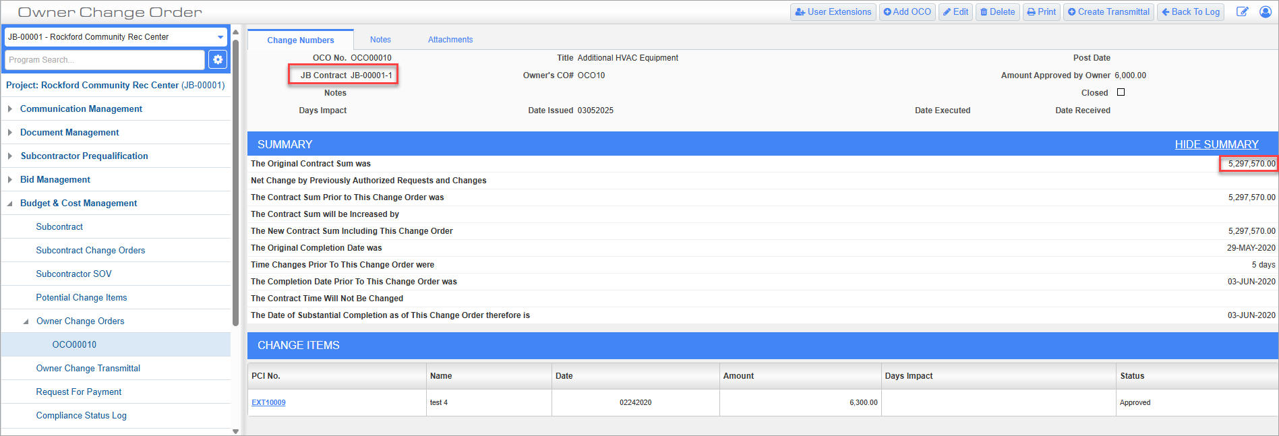Collapse Owner Change Orders arrow
Image resolution: width=1279 pixels, height=436 pixels.
26,321
